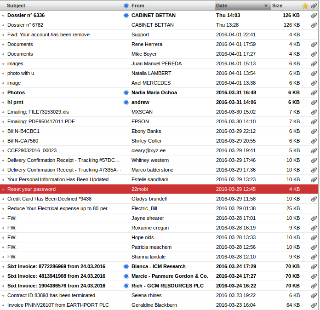Click the unread-status star column header

[x=126, y=6]
